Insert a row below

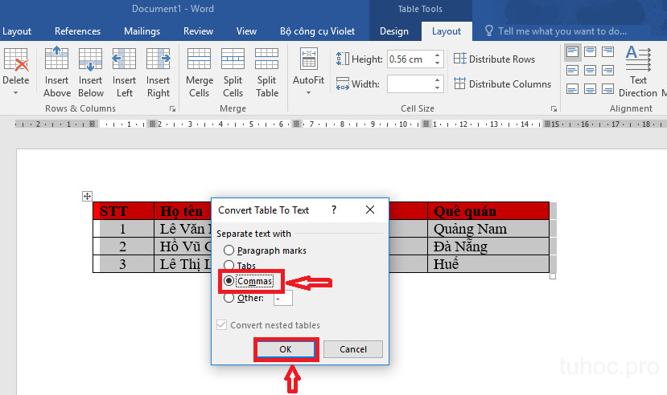tap(91, 72)
